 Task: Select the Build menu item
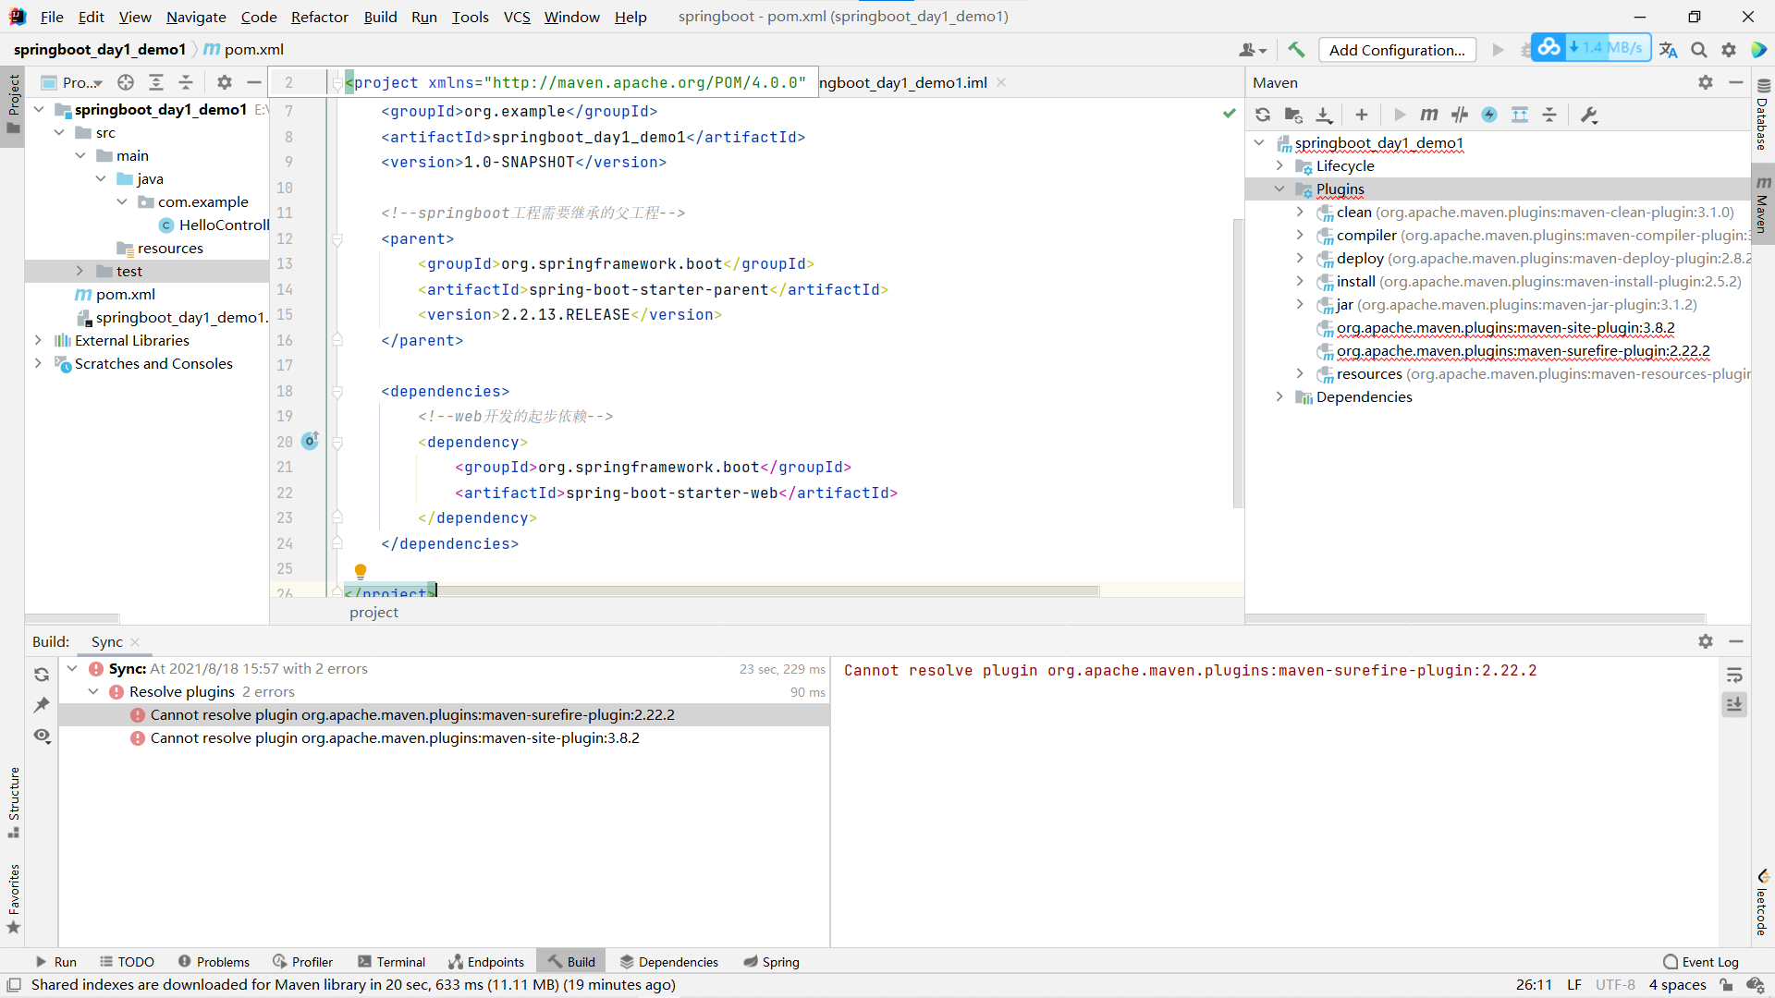(x=380, y=16)
